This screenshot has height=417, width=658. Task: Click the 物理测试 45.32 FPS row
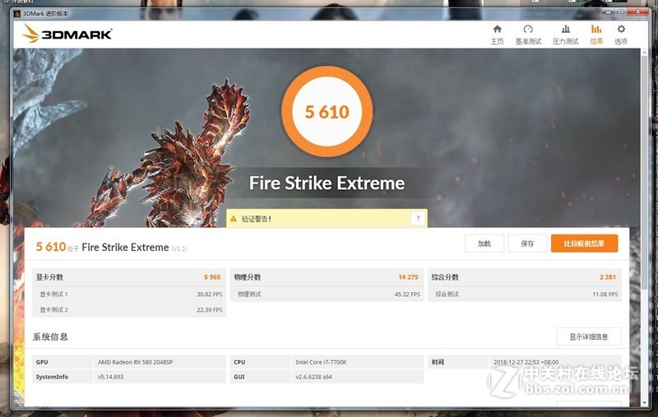[x=327, y=294]
